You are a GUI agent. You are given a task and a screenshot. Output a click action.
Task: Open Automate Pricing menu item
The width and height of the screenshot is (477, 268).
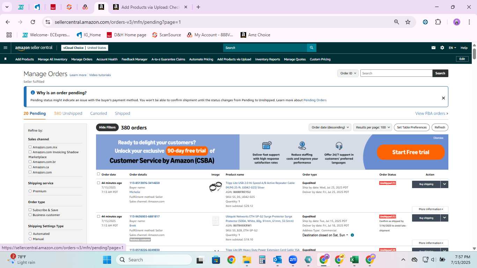[201, 59]
